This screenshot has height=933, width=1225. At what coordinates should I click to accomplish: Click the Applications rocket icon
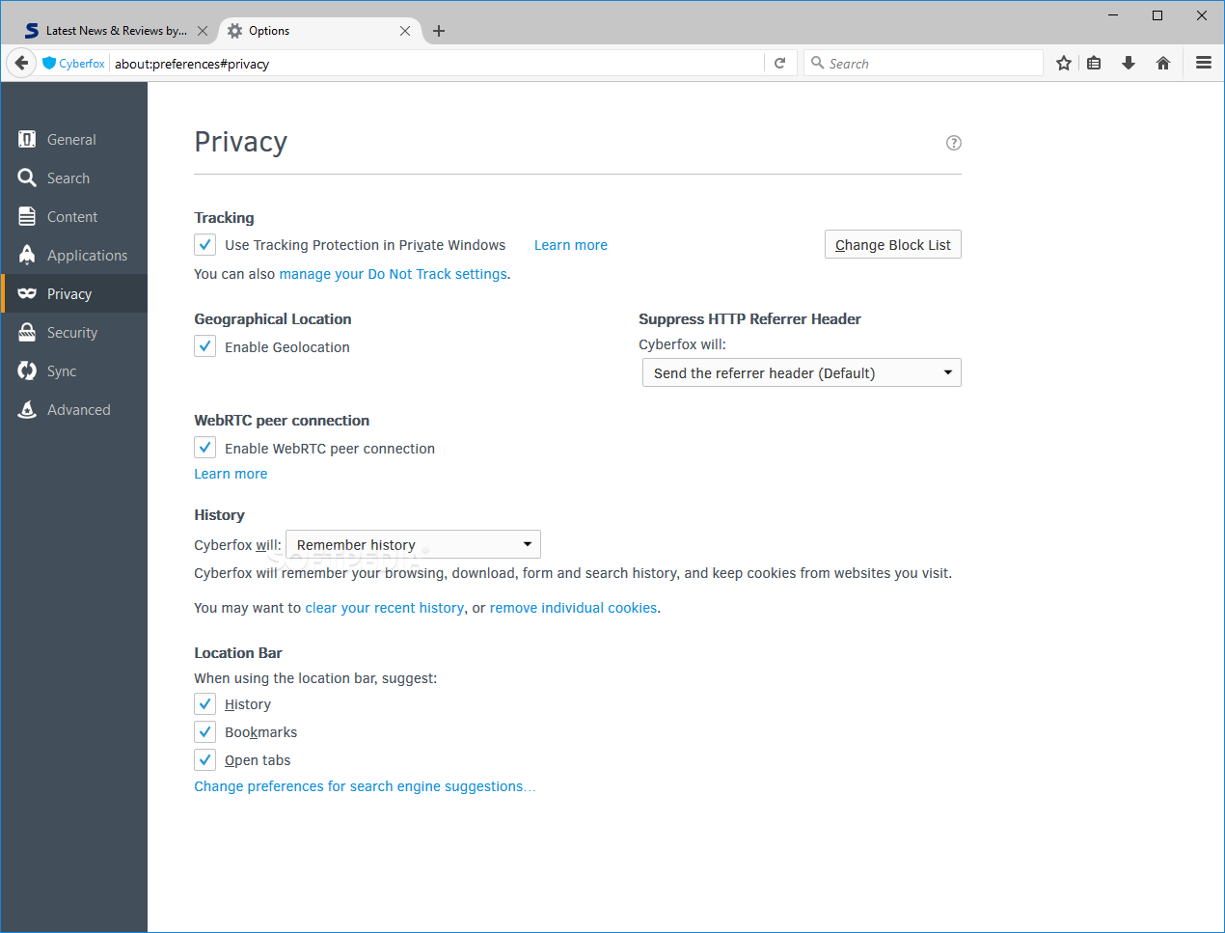(x=27, y=255)
